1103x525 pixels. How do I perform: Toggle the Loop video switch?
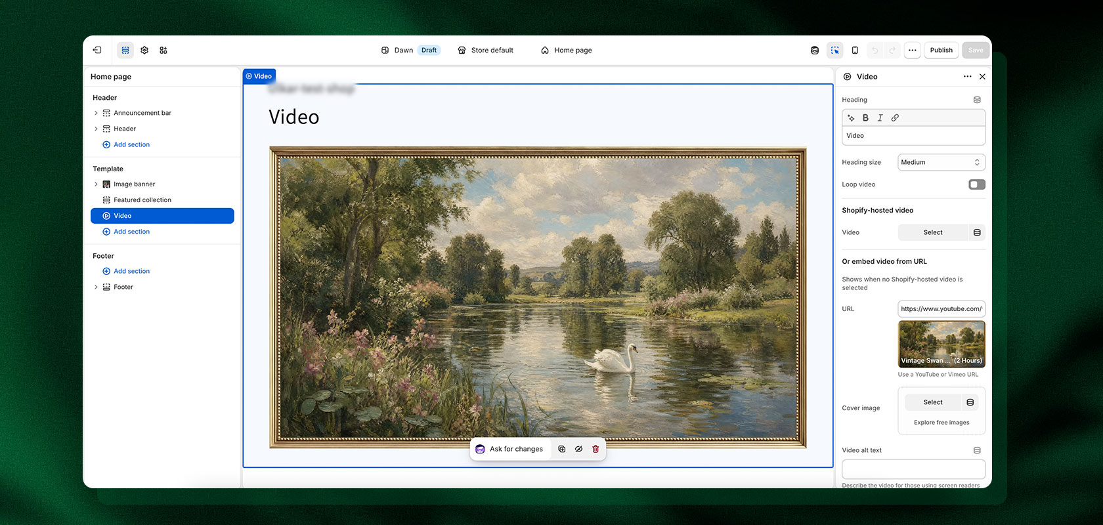[x=977, y=184]
